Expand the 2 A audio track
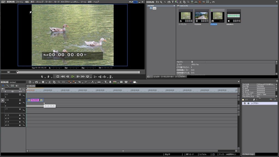This screenshot has width=279, height=157. [x=6, y=119]
